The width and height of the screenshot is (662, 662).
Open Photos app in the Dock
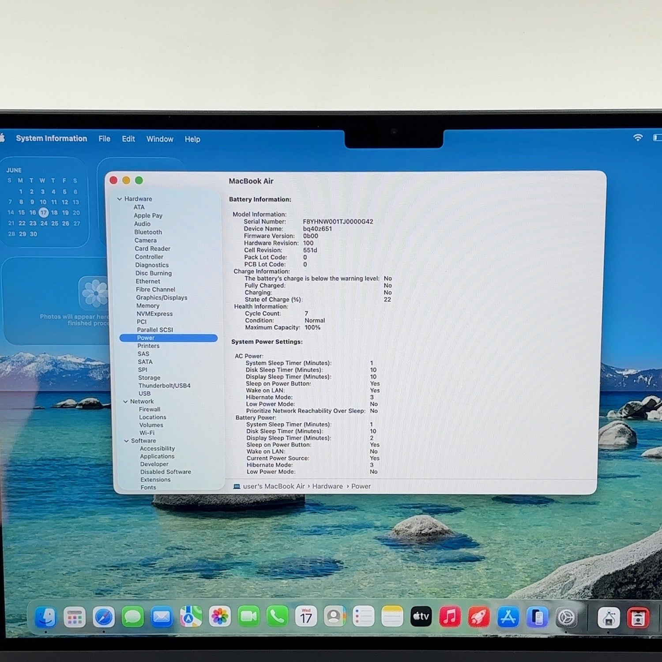coord(220,617)
